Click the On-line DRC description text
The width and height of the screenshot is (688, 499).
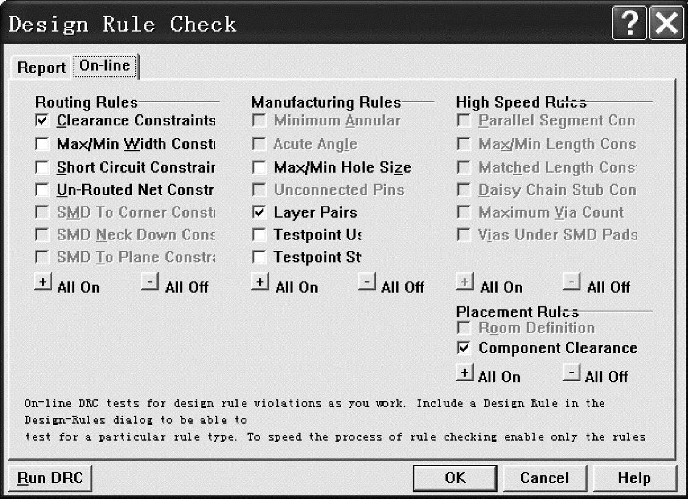[x=335, y=420]
